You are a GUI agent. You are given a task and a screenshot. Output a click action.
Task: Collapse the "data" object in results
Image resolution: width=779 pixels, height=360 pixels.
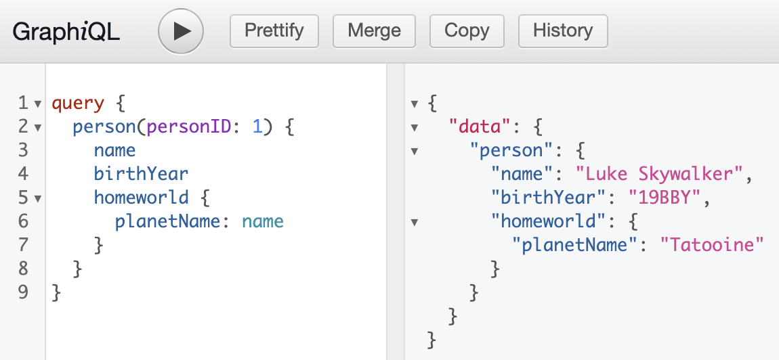pos(415,128)
